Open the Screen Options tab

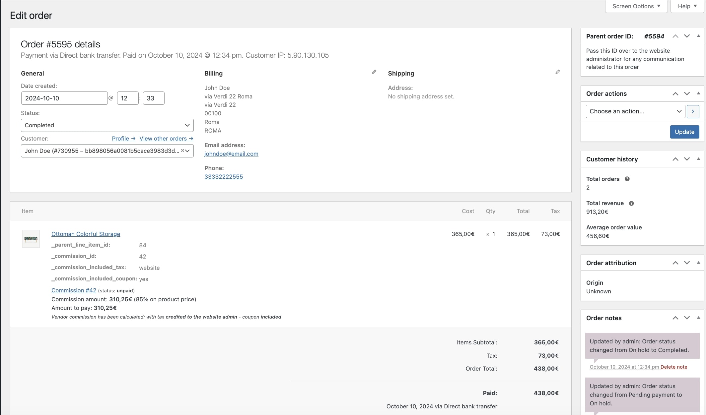coord(636,6)
